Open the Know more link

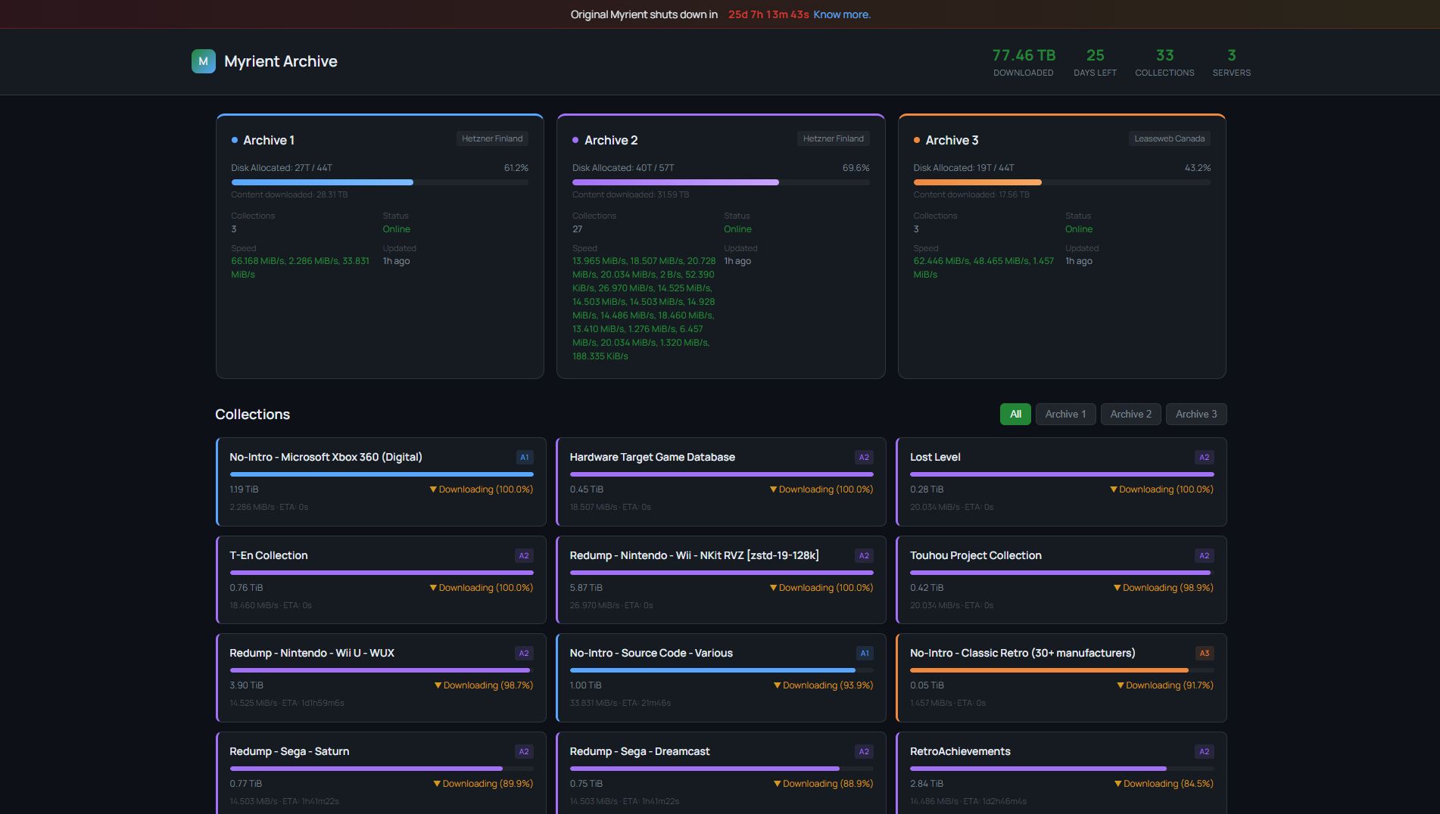842,14
